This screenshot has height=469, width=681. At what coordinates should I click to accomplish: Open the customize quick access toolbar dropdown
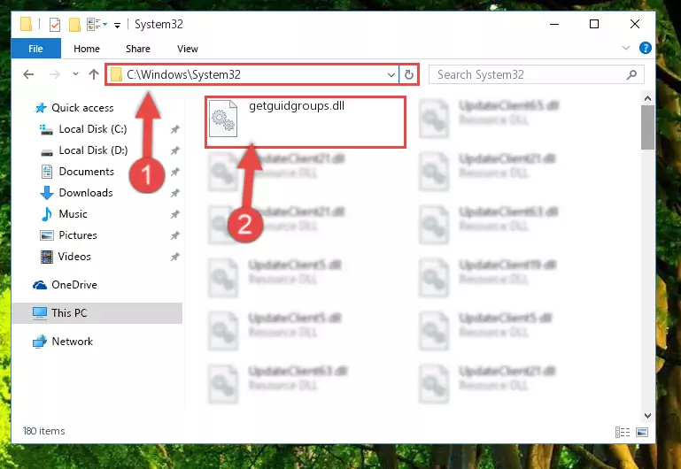point(117,25)
